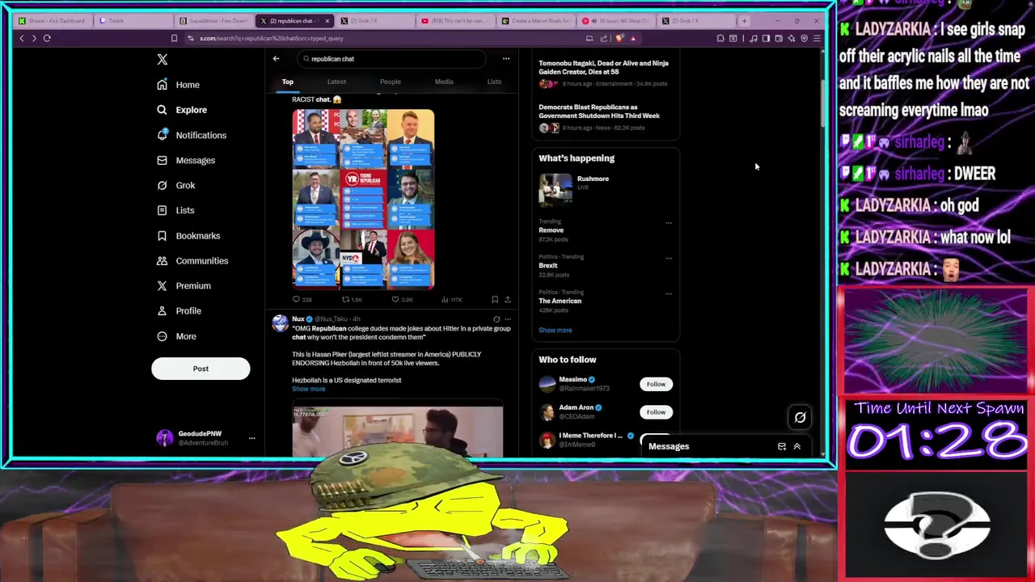Viewport: 1035px width, 582px height.
Task: Open more options for Brexit trend
Action: [x=669, y=258]
